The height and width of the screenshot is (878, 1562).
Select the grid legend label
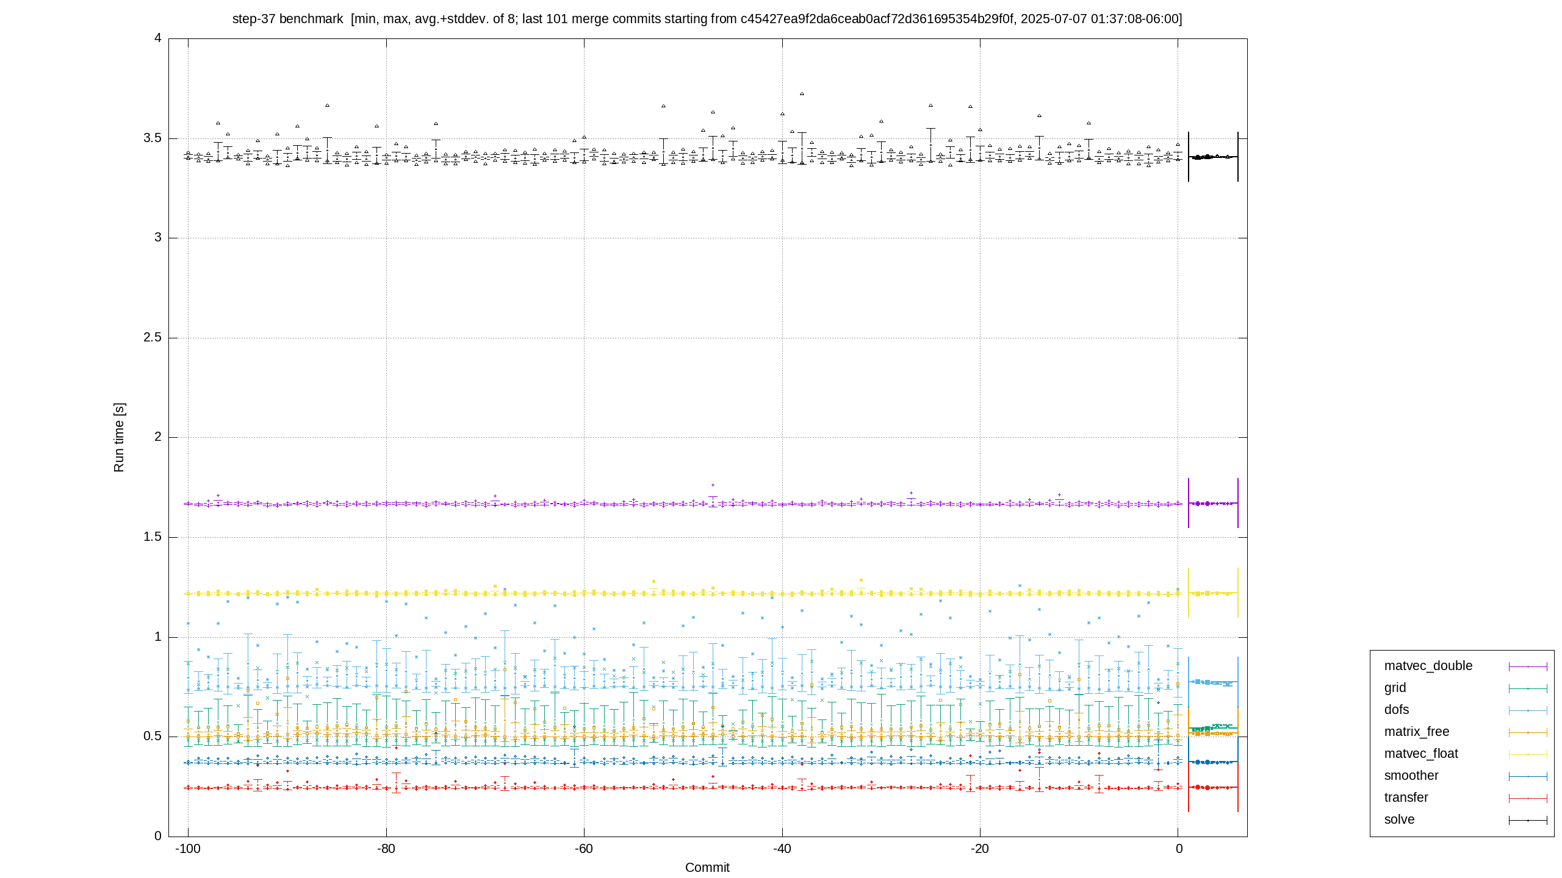[1395, 688]
